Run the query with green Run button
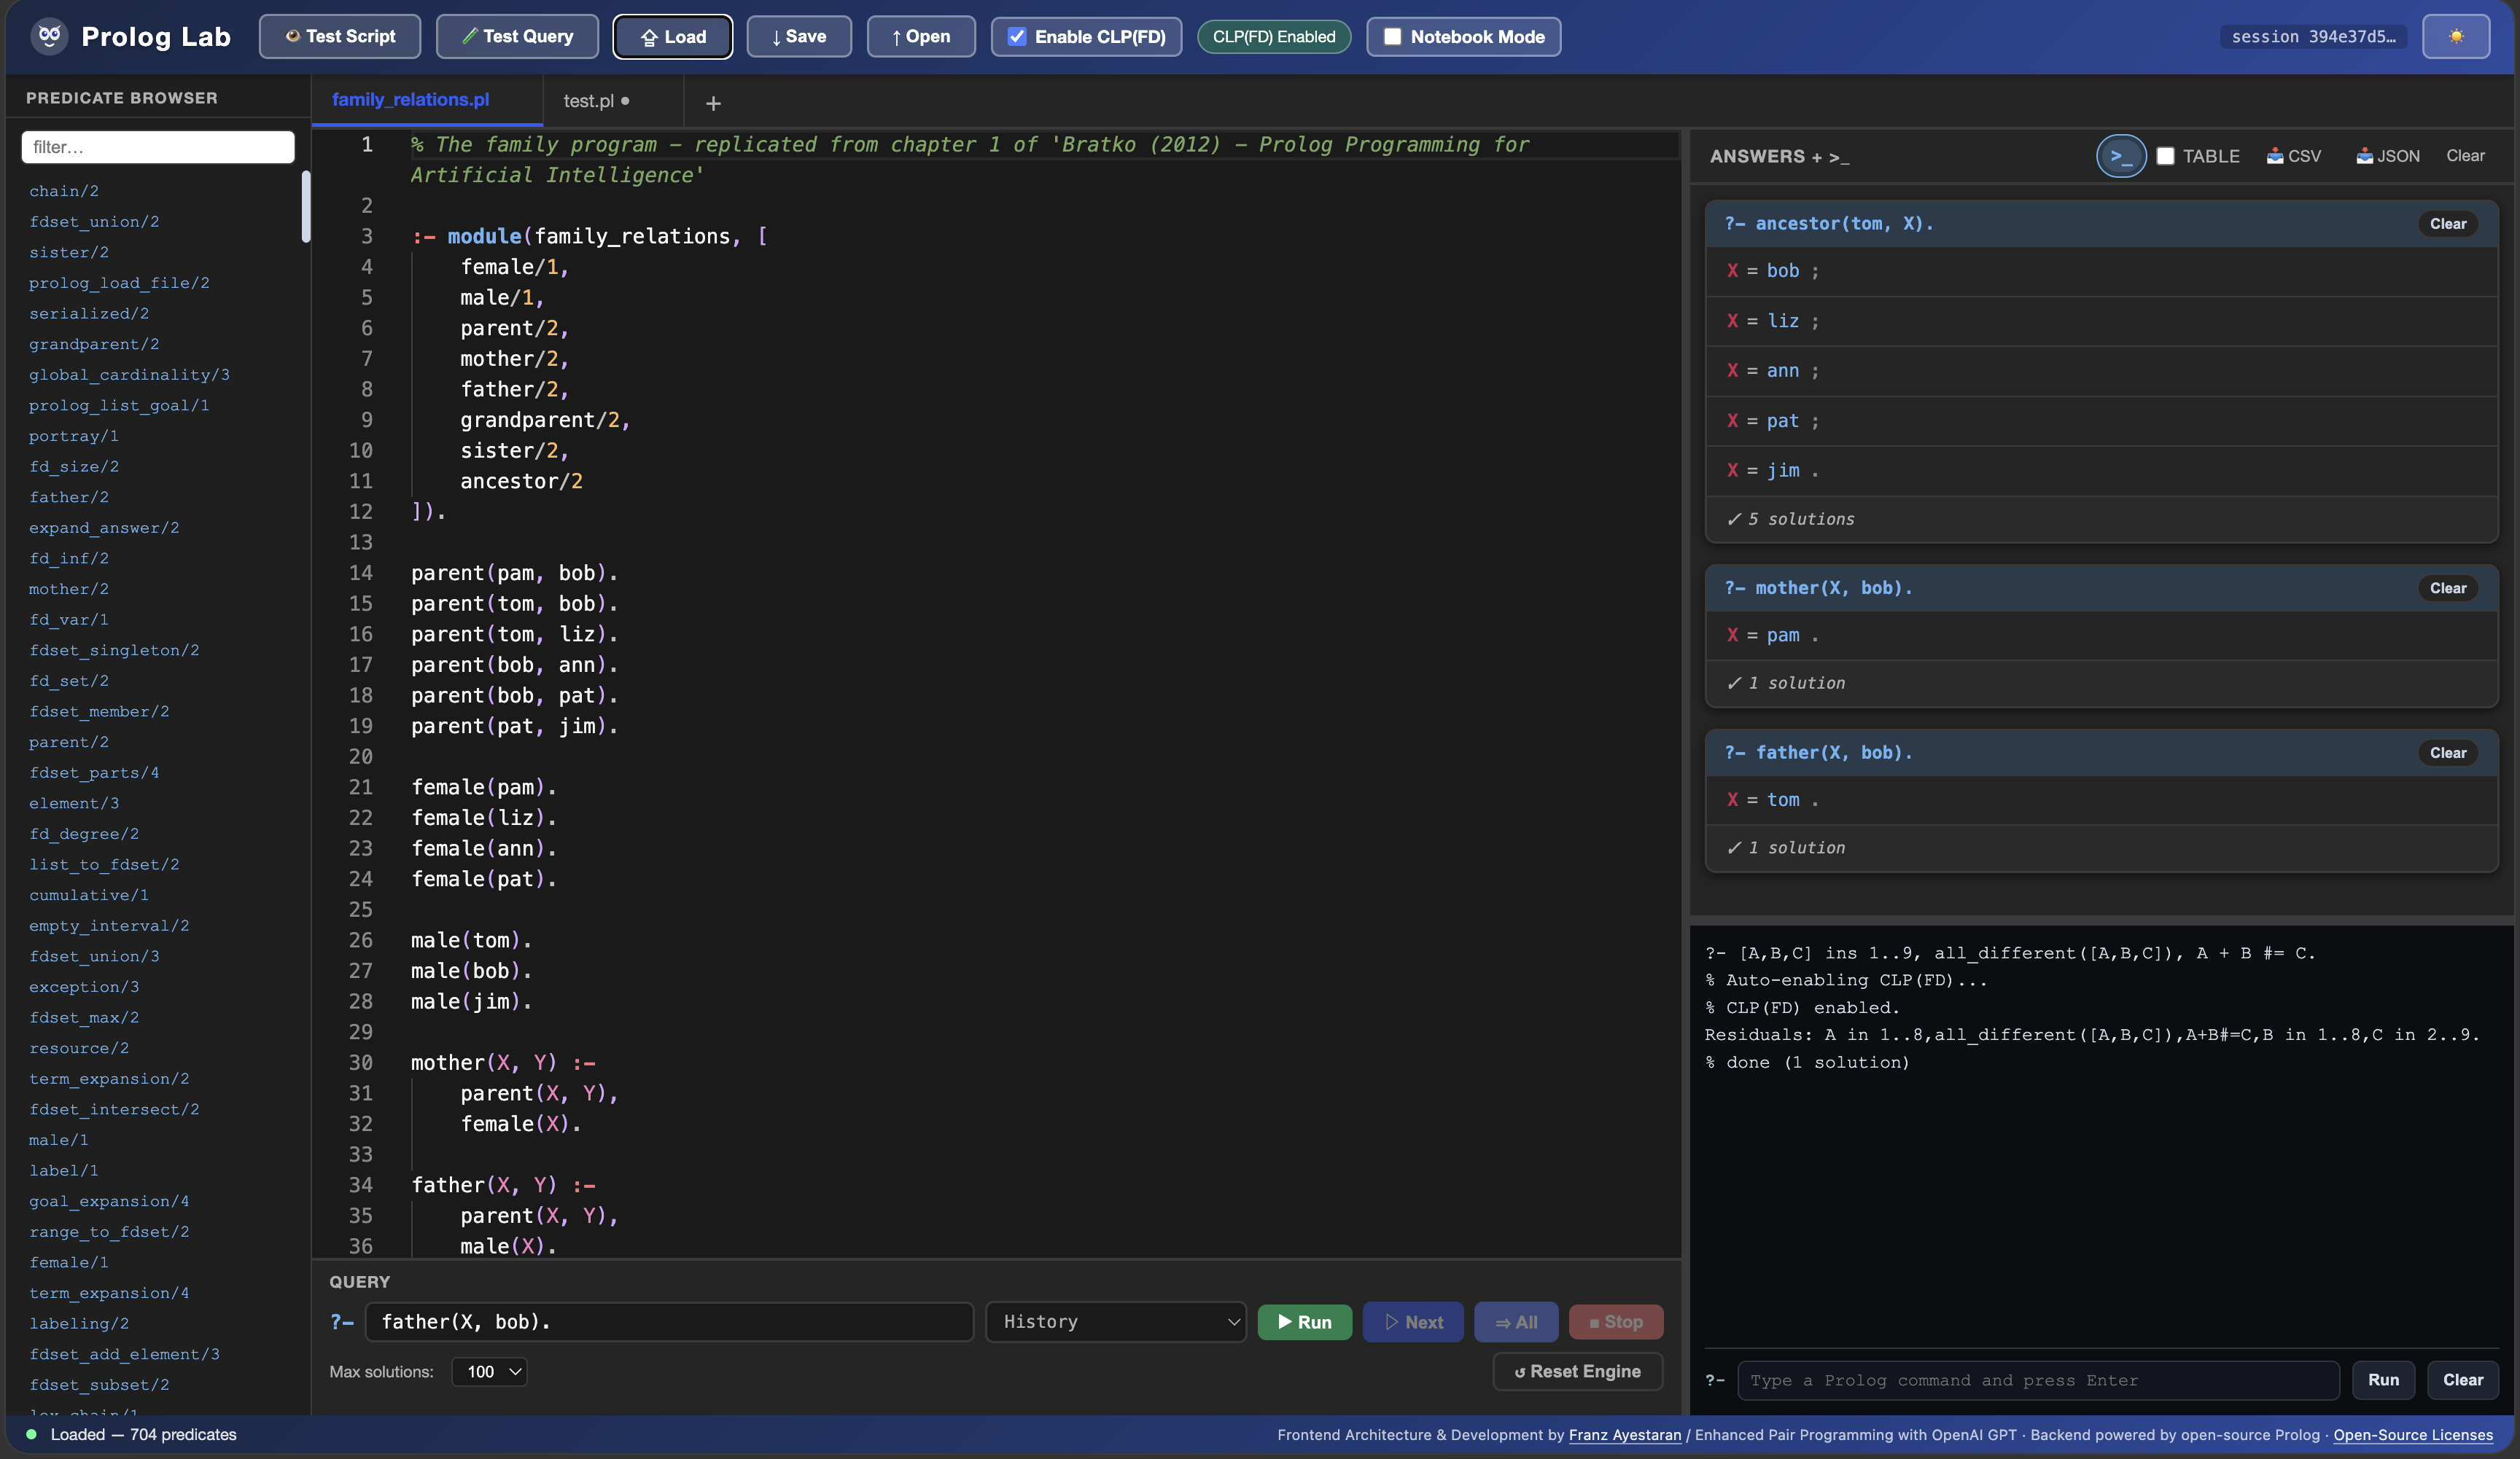The height and width of the screenshot is (1459, 2520). [x=1304, y=1322]
